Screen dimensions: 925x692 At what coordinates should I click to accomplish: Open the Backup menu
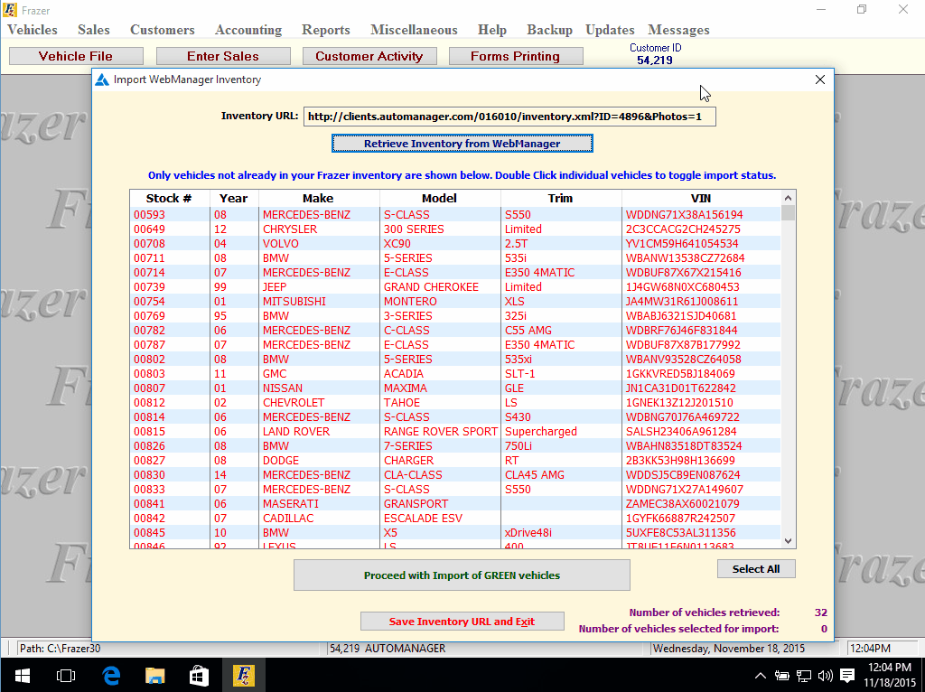[x=549, y=30]
